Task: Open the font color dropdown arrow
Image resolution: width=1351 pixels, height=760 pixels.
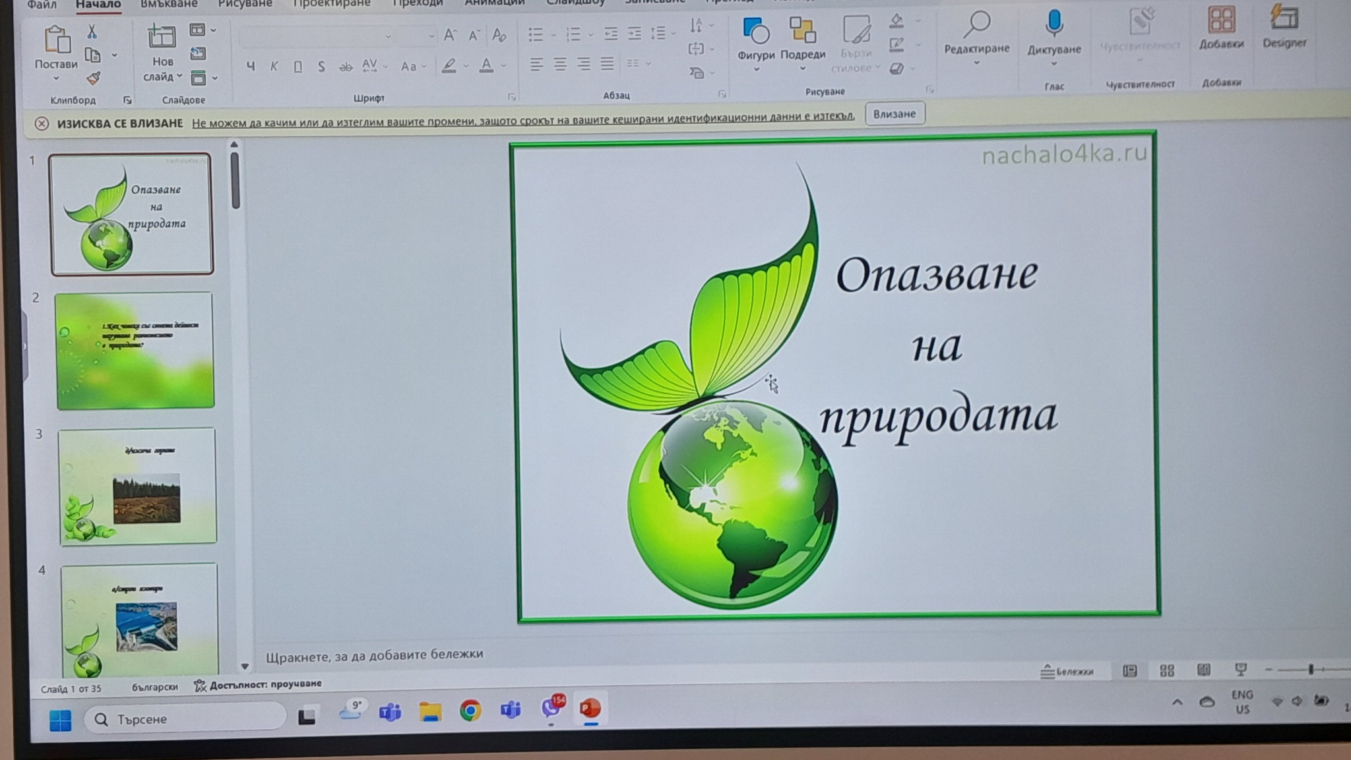Action: point(504,66)
